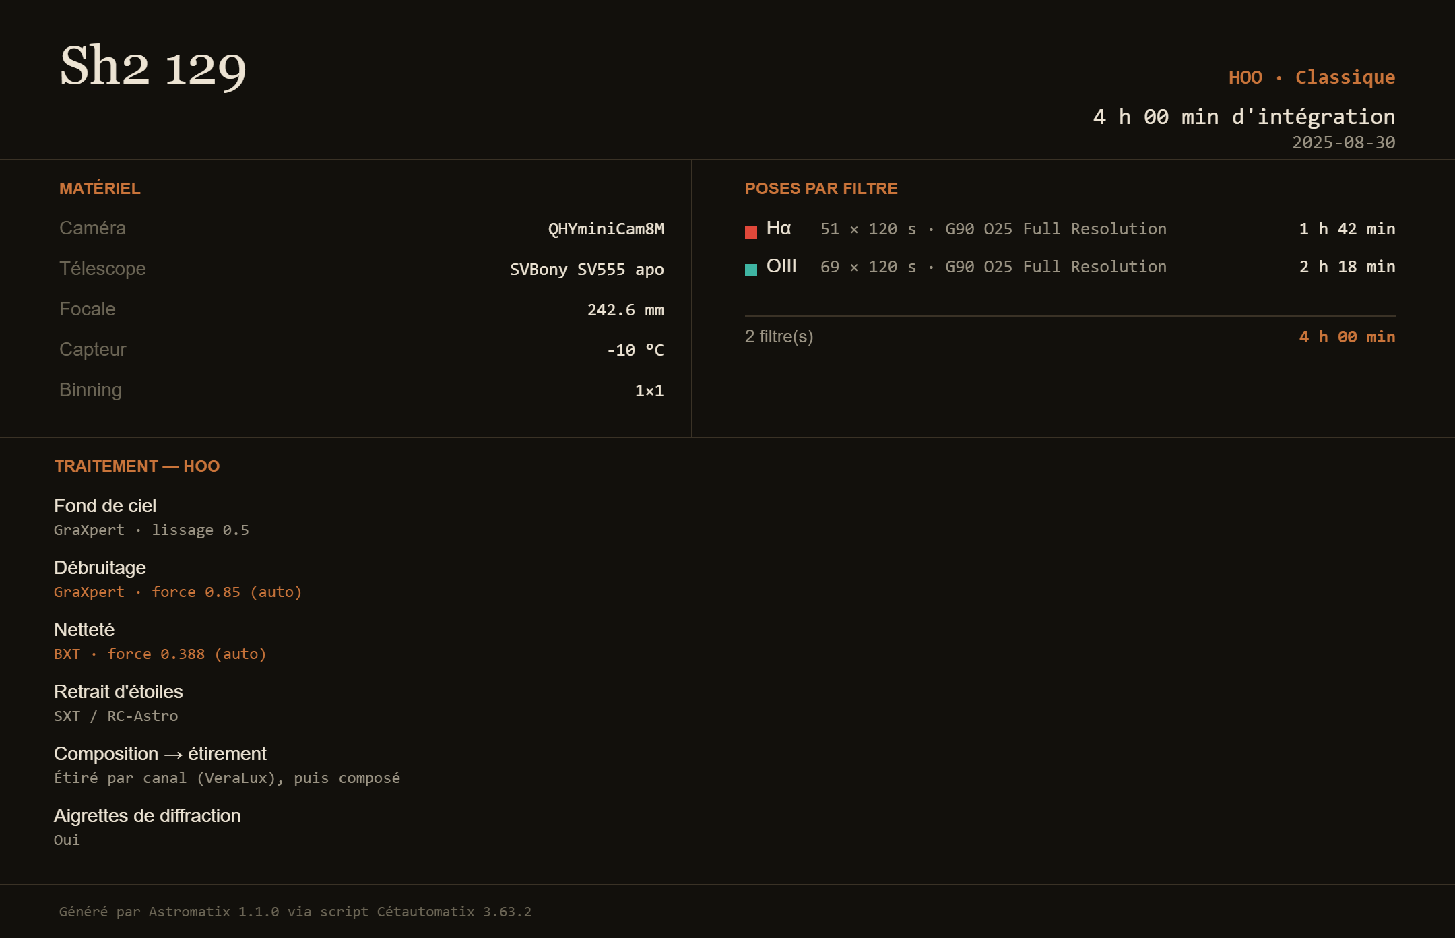Screen dimensions: 1455x938
Task: Click 'Étiré par canal (VeraLux), puis composé'
Action: point(227,778)
